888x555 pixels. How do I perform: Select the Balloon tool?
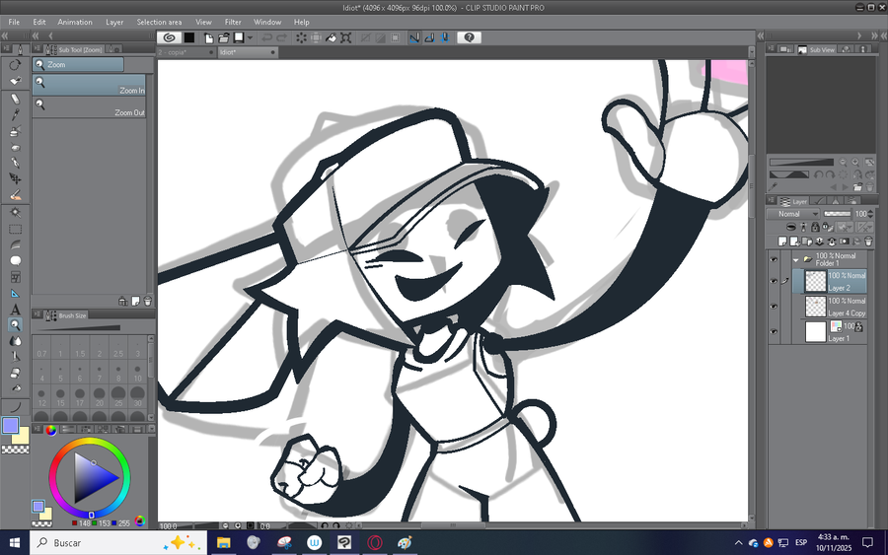point(15,261)
